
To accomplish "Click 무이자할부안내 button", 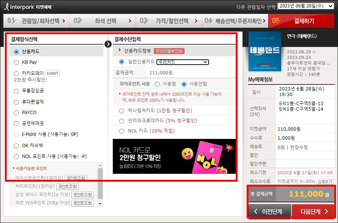I will [x=169, y=51].
